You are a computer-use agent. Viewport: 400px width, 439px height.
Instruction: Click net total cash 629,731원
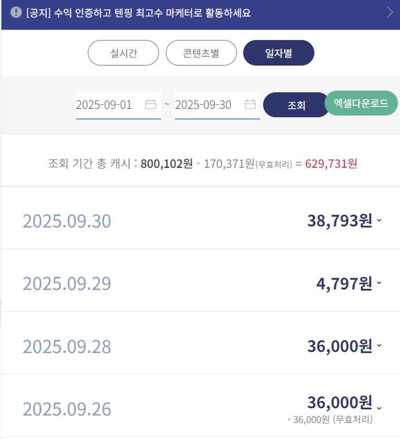(331, 164)
